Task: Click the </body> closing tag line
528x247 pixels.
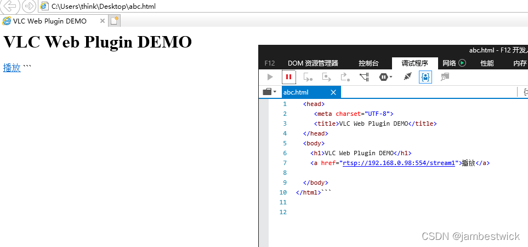Action: [x=315, y=183]
